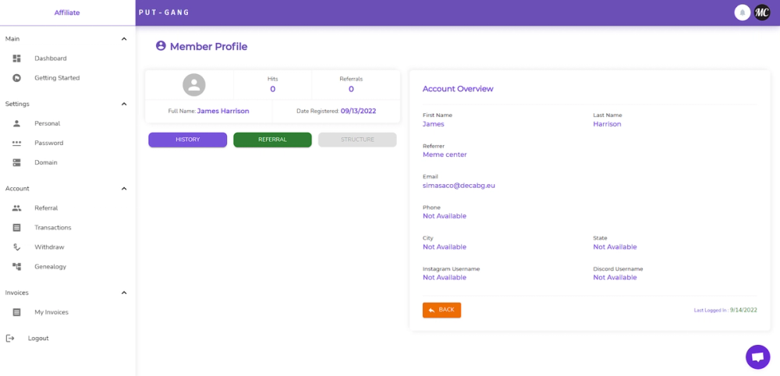
Task: Click the notification bell icon
Action: pyautogui.click(x=743, y=13)
